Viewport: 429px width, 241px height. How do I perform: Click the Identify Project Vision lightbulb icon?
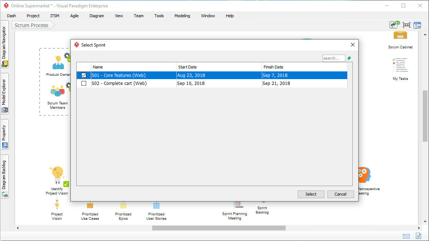coord(57,175)
